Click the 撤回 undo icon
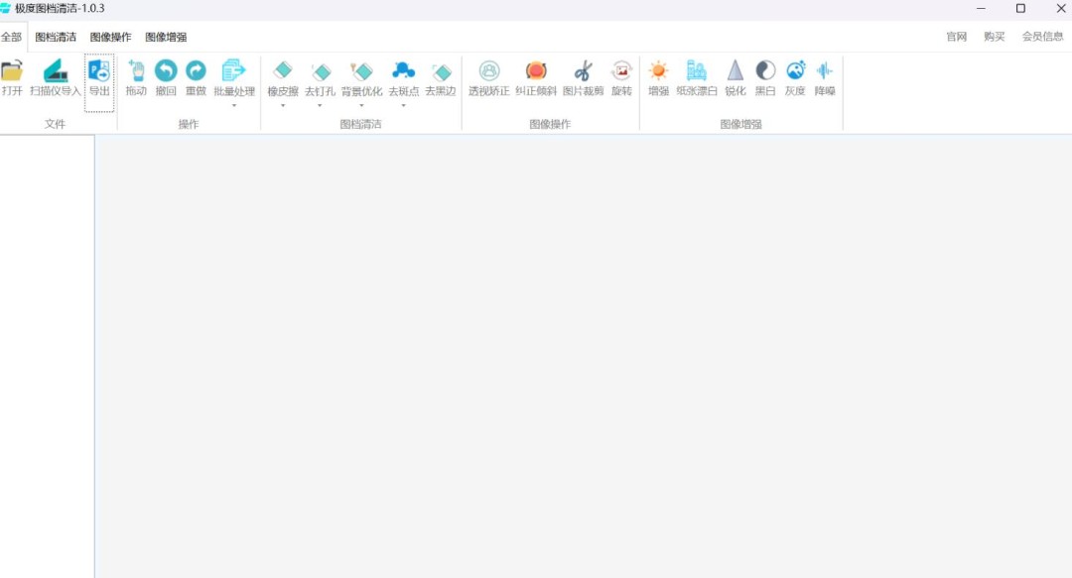The image size is (1072, 578). click(166, 71)
